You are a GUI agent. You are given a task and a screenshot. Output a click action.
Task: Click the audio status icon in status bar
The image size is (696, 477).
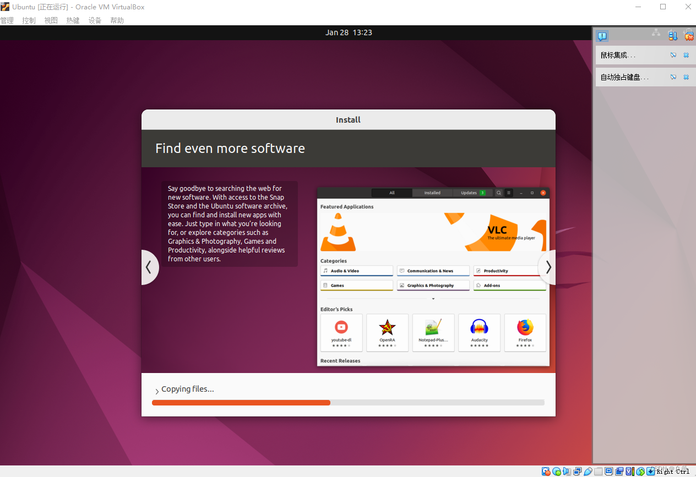click(567, 471)
